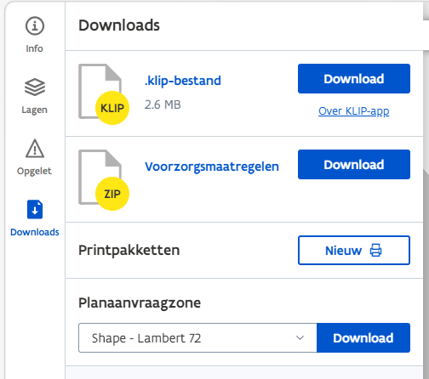Download the Voorzorgsmaatregelen zip
This screenshot has width=429, height=379.
click(354, 165)
